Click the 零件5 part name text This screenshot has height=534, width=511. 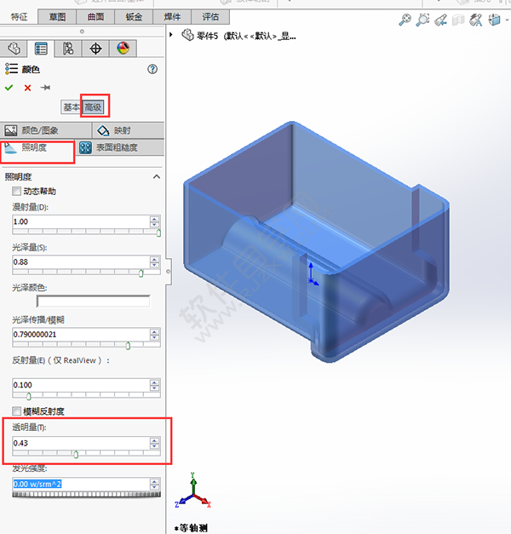207,36
